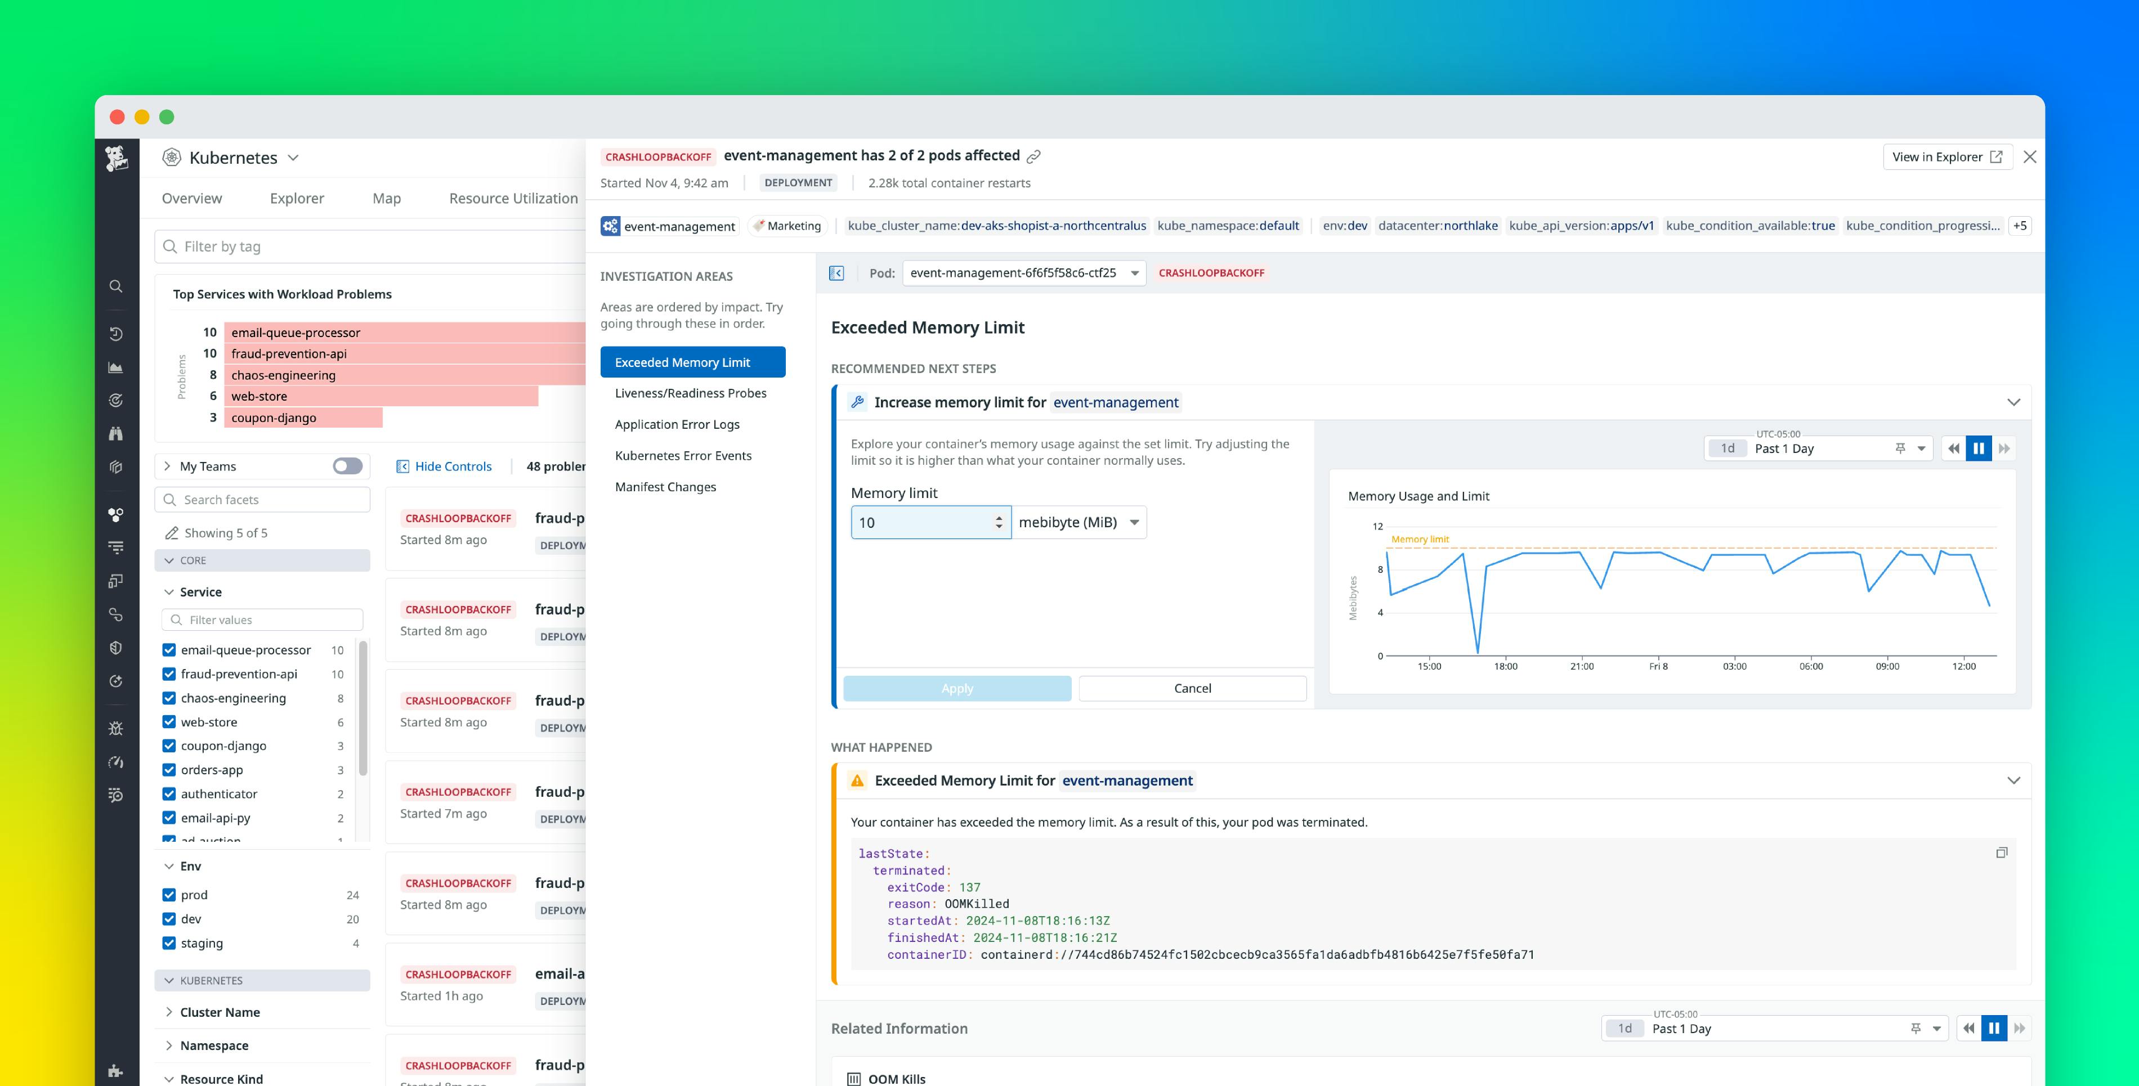This screenshot has width=2139, height=1086.
Task: Switch to the Map tab
Action: [x=386, y=198]
